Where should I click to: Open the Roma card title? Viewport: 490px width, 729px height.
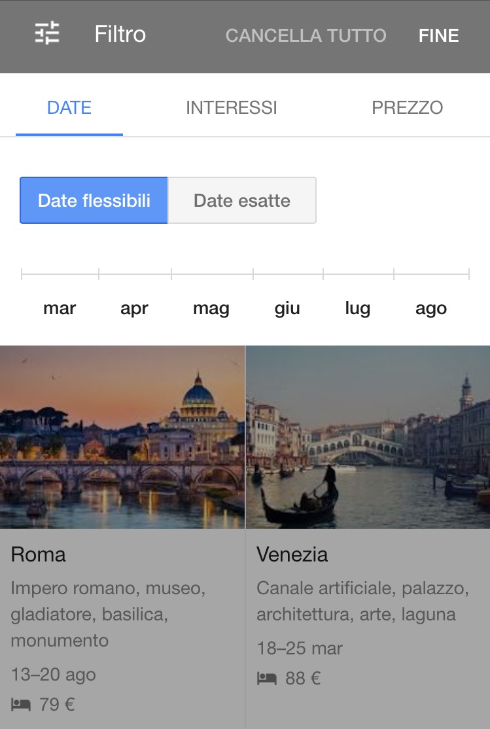[x=38, y=554]
